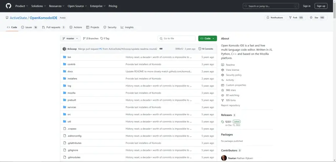Click the Sign up button
336x162 pixels.
tap(321, 6)
